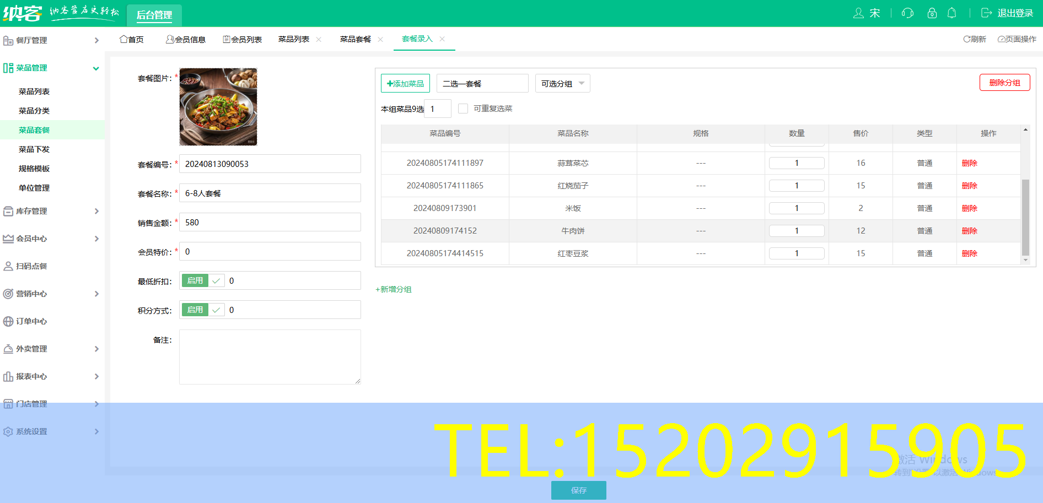The width and height of the screenshot is (1043, 503).
Task: Click the 会员中心 crown icon
Action: point(8,239)
